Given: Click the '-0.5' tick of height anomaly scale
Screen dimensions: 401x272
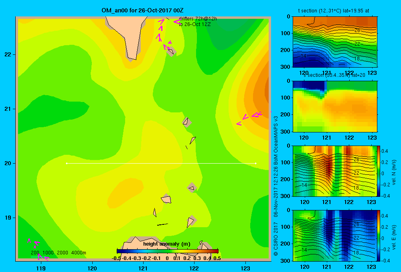Looking at the screenshot, I should click(x=116, y=258).
